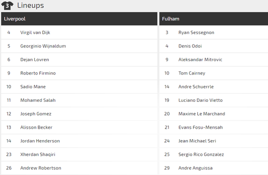Open Virgil van Dijk player link
268x175 pixels.
[35, 33]
